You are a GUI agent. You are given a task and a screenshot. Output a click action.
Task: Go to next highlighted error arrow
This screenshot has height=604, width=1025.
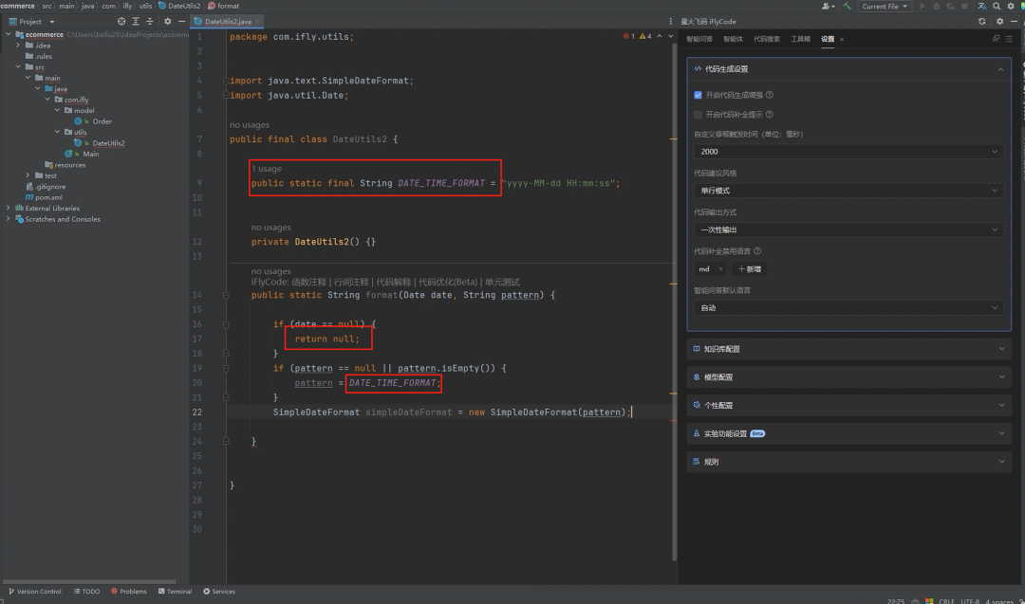(670, 37)
